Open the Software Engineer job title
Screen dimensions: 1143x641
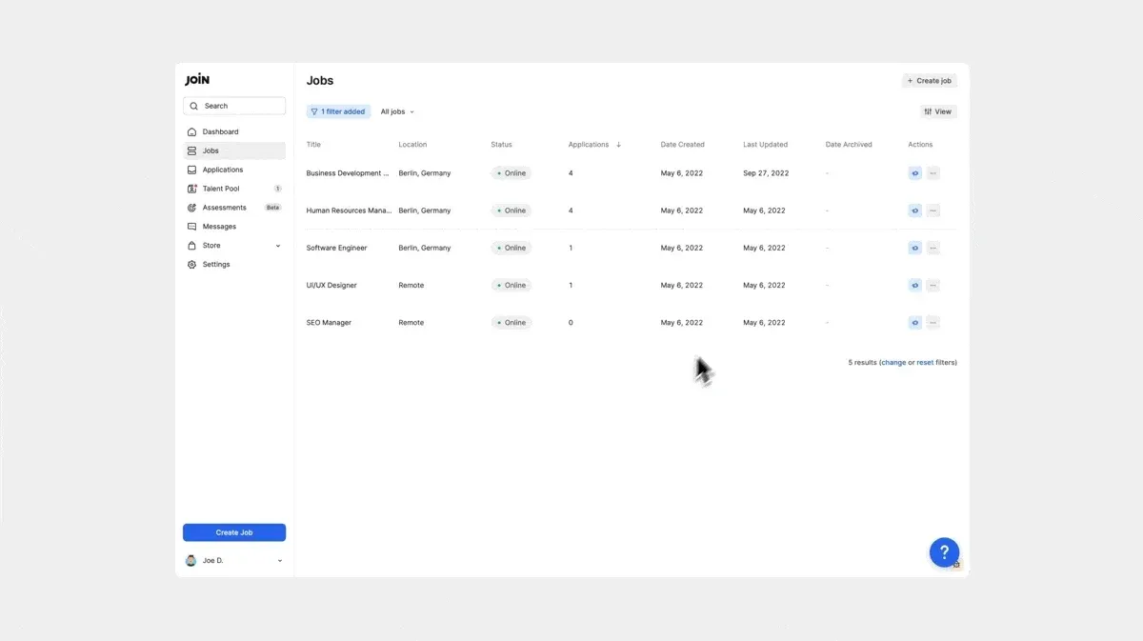(x=336, y=248)
